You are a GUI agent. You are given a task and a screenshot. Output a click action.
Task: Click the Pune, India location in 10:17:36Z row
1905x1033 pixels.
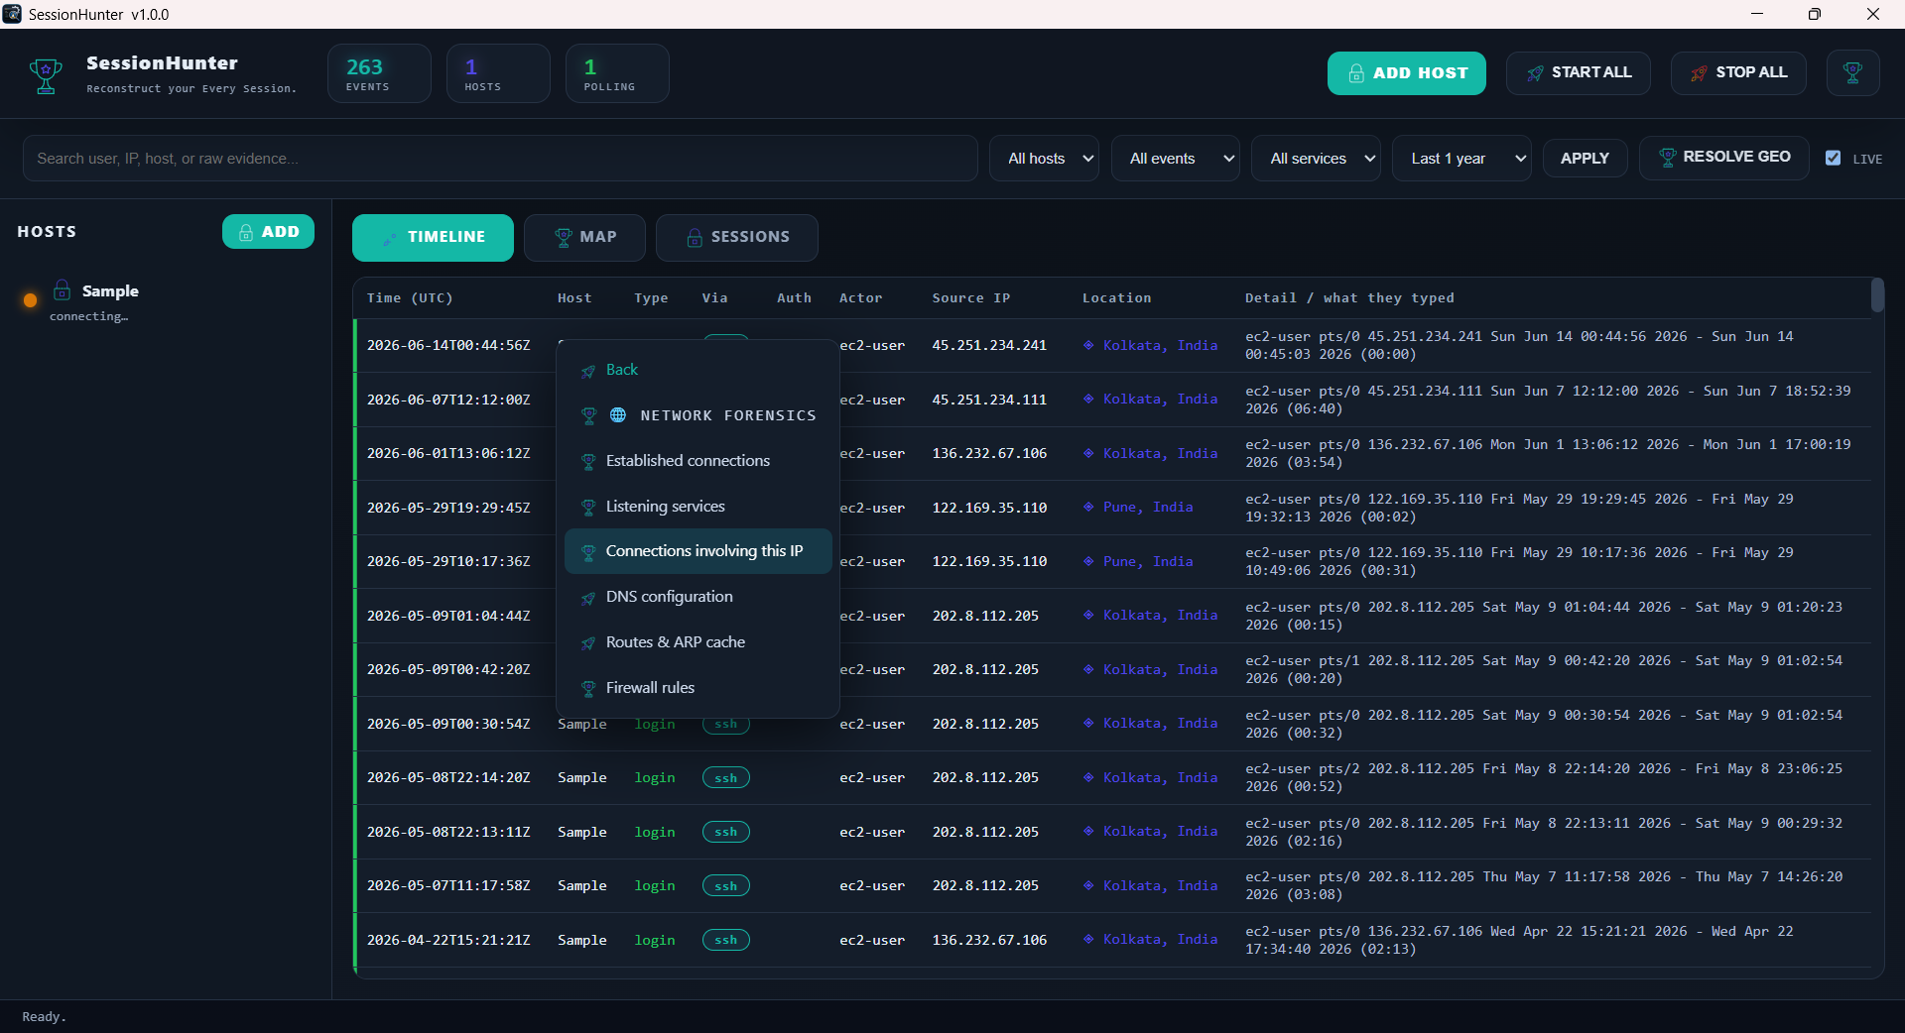coord(1148,561)
